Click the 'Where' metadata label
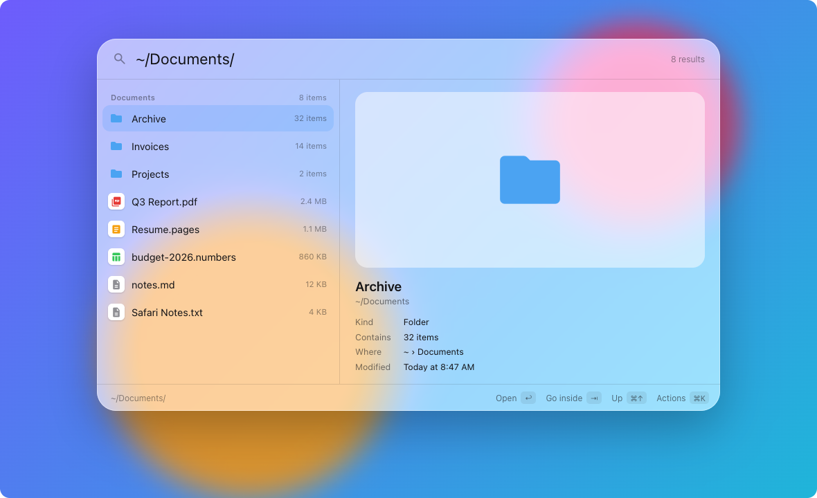The width and height of the screenshot is (817, 498). [368, 352]
